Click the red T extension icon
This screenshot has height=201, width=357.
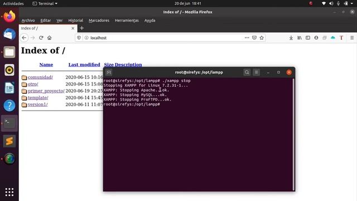341,38
